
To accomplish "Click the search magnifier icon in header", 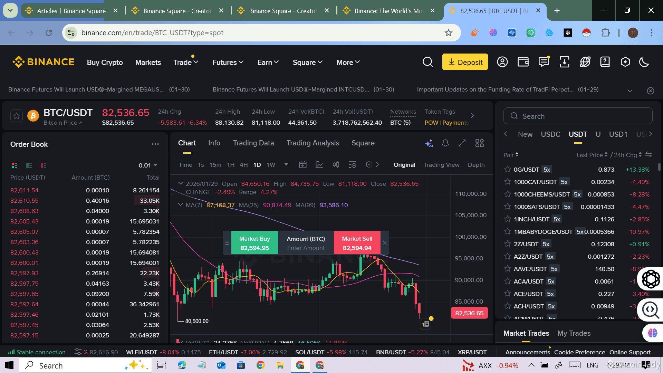I will click(427, 62).
